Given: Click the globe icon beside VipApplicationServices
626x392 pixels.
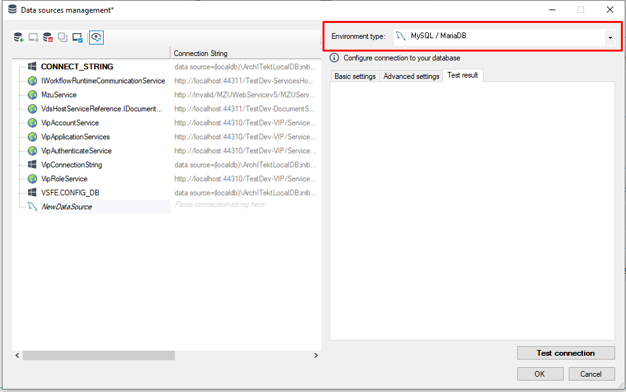Looking at the screenshot, I should point(32,137).
